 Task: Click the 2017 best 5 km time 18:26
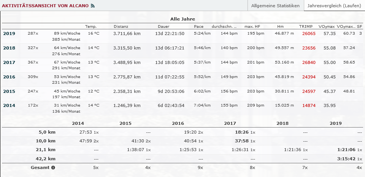point(242,132)
